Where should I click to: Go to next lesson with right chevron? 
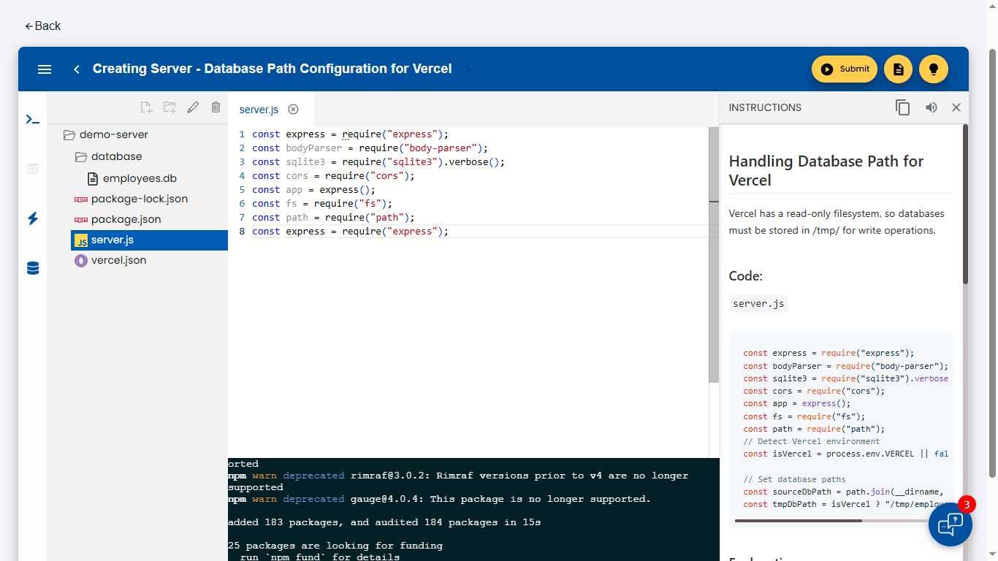coord(468,69)
